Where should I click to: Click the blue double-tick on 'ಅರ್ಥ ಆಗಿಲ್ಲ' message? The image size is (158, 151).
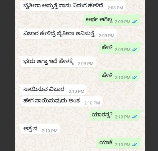coord(135,22)
